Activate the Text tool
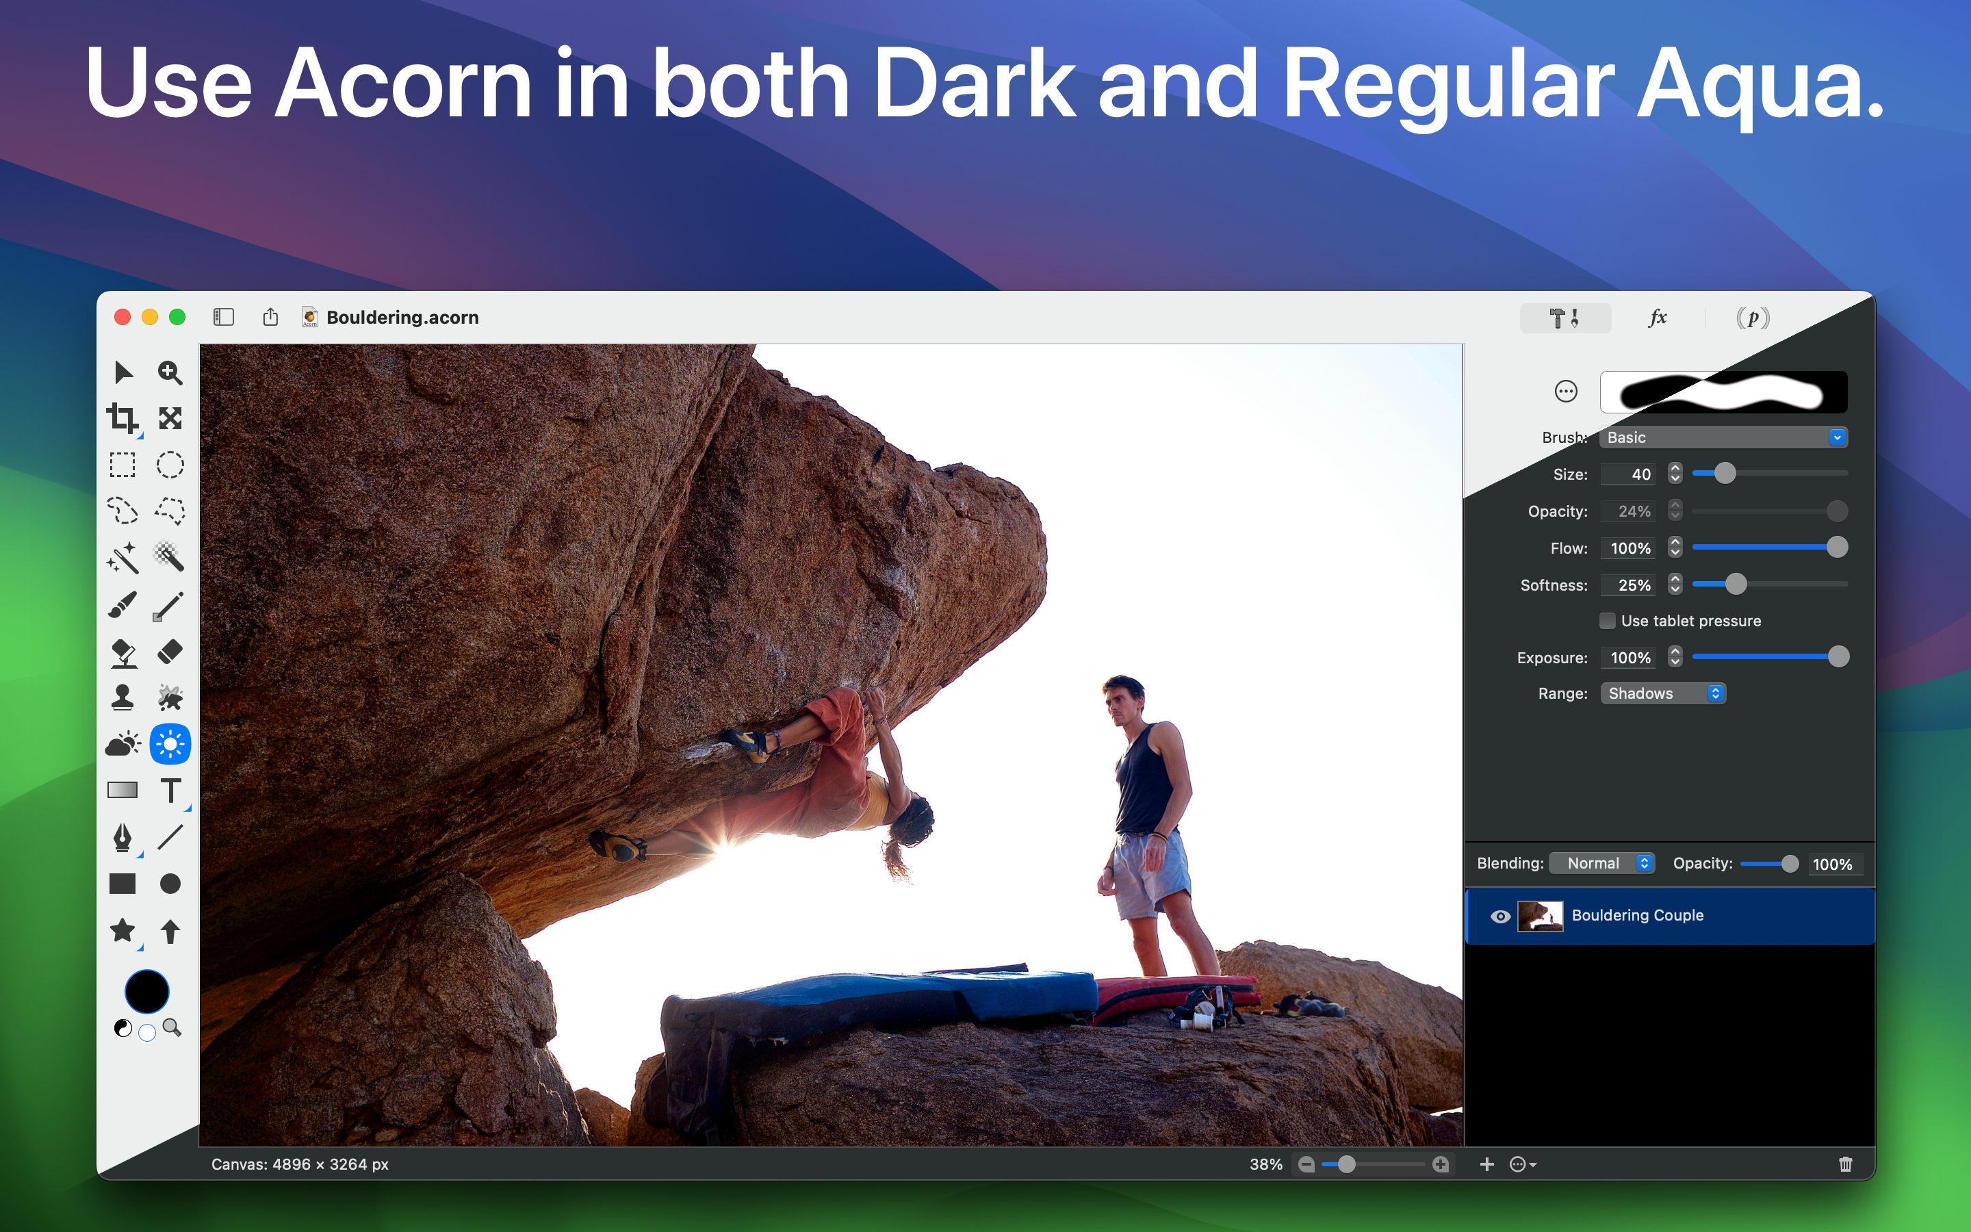The width and height of the screenshot is (1971, 1232). click(170, 791)
